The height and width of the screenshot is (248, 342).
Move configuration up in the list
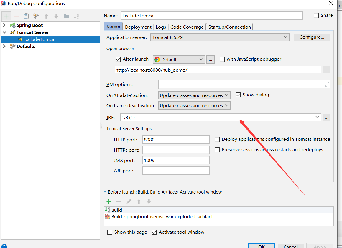tap(46, 16)
